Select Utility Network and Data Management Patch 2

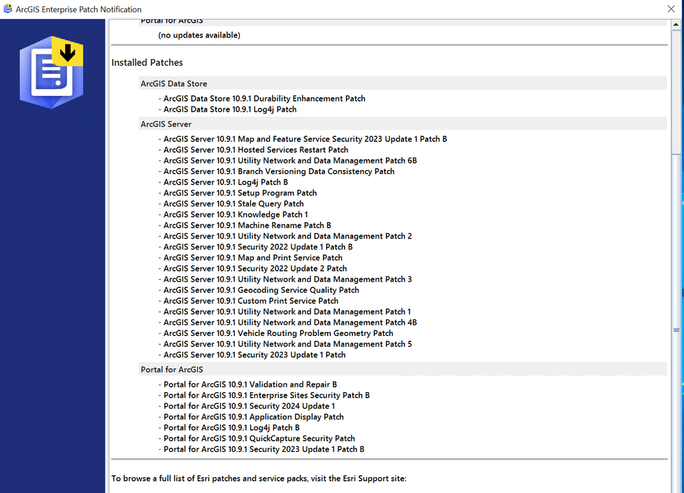[285, 237]
